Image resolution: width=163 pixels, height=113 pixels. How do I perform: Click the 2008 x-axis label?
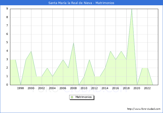[x=73, y=88]
